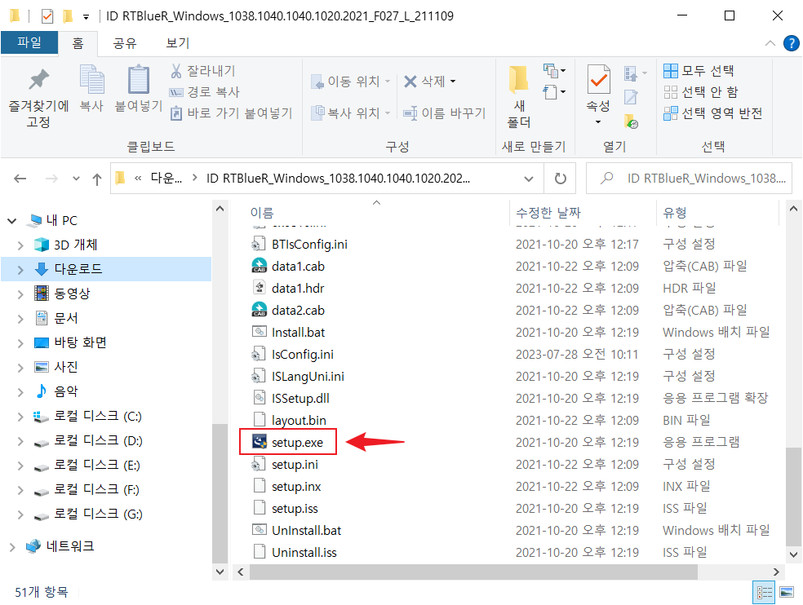Click Copy path (경로 복사)
803x605 pixels.
pyautogui.click(x=204, y=92)
